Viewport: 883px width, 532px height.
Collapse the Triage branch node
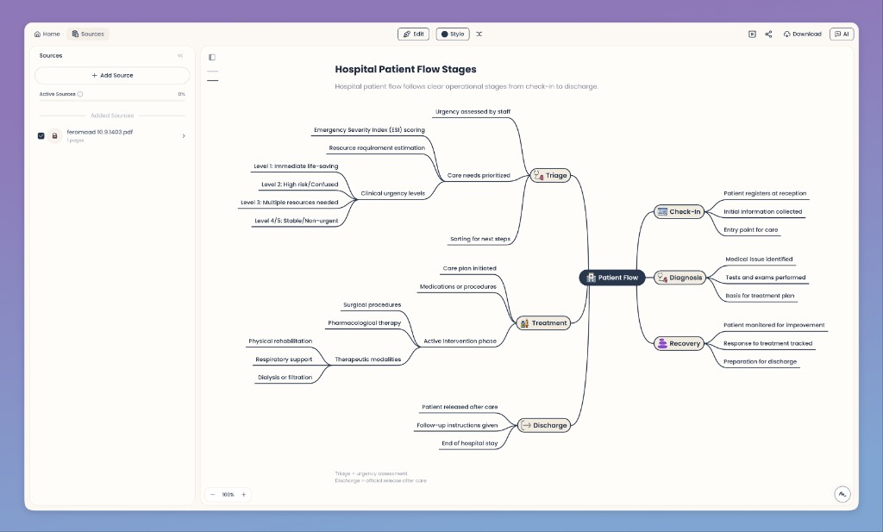pos(551,175)
